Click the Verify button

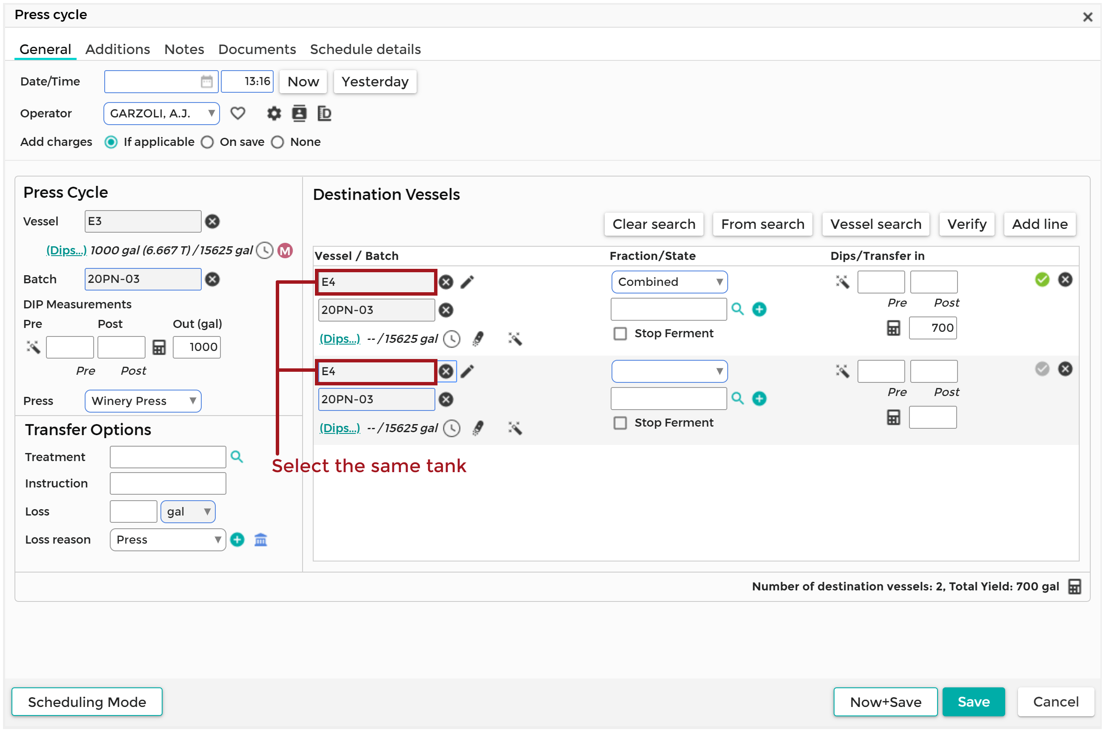coord(967,224)
